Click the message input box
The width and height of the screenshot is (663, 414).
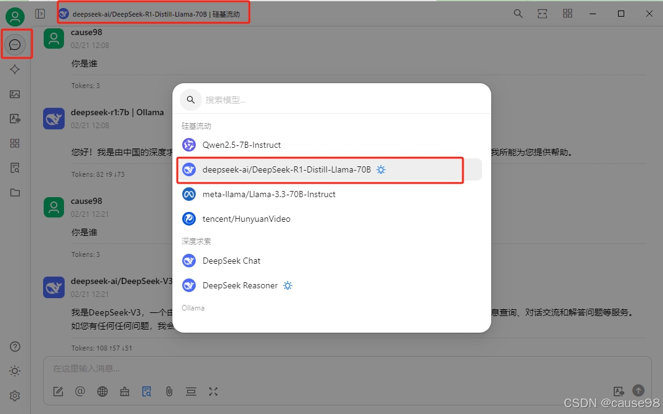pos(347,368)
